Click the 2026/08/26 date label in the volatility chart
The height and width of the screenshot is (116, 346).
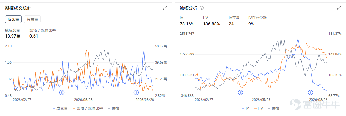[x=318, y=100]
